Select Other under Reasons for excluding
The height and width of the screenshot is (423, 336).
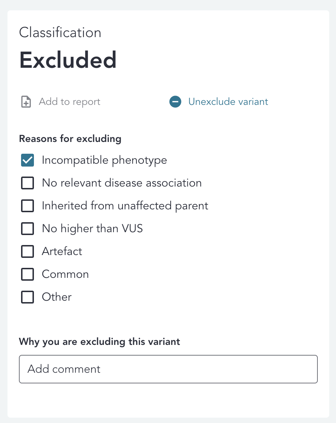(x=27, y=297)
